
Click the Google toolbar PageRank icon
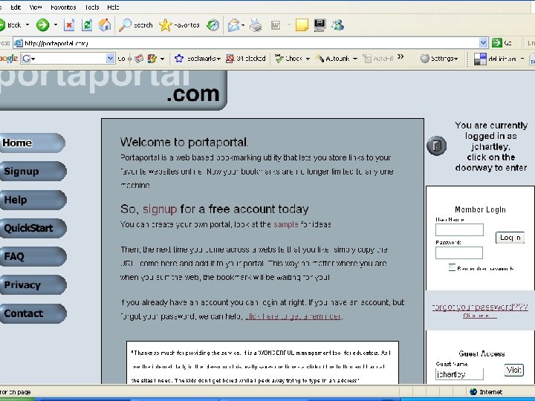click(152, 59)
